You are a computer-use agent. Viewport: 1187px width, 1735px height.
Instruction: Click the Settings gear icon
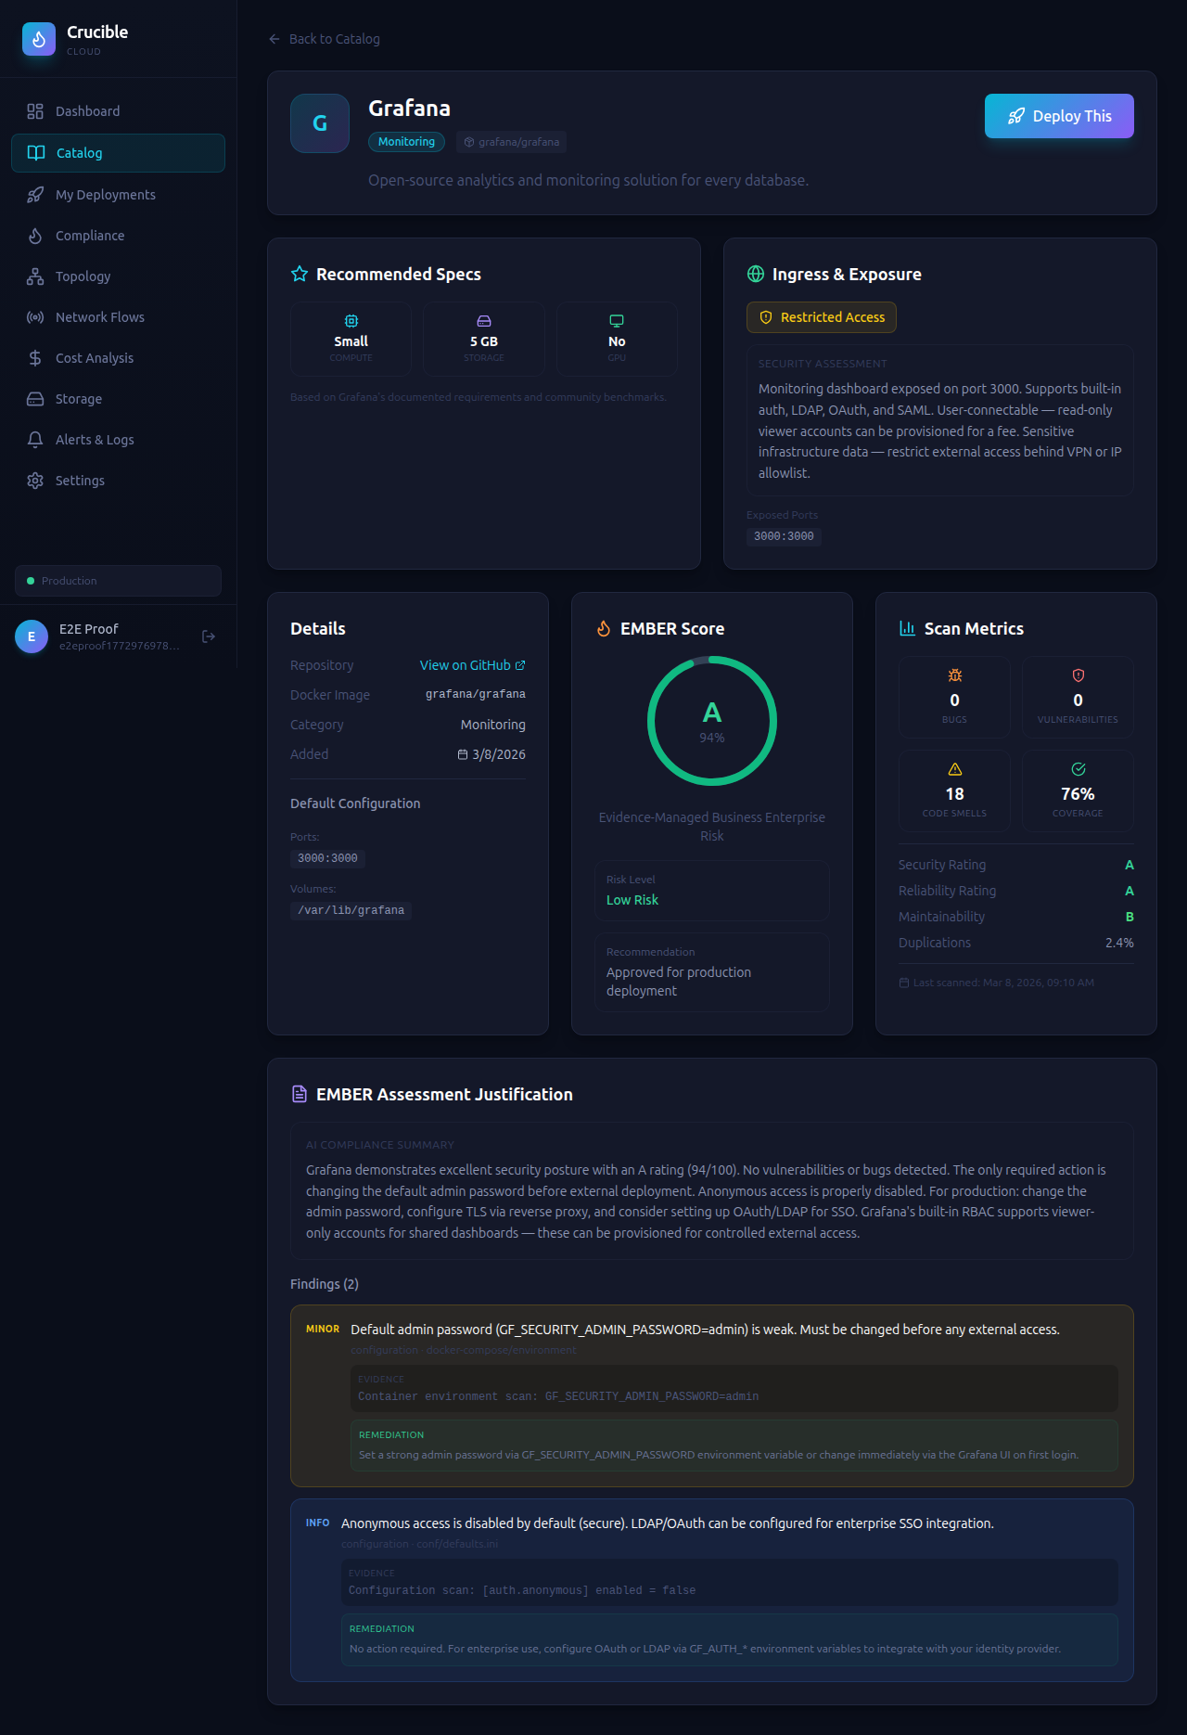tap(35, 481)
